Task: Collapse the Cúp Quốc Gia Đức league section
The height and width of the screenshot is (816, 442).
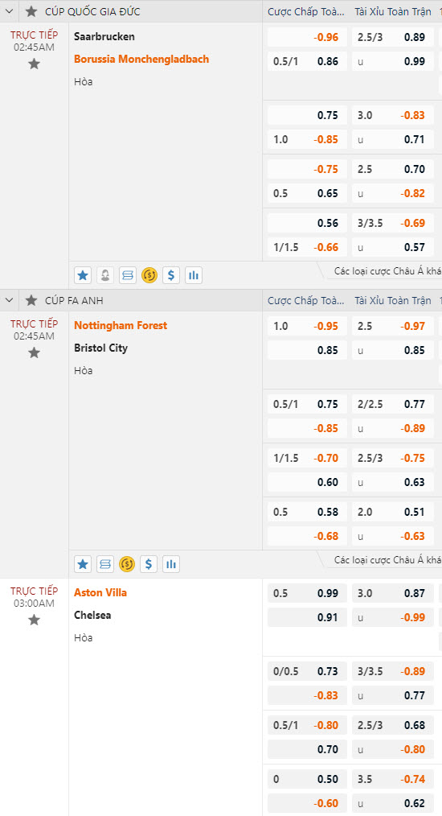Action: click(x=9, y=11)
